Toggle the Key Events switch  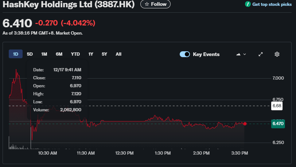185,54
